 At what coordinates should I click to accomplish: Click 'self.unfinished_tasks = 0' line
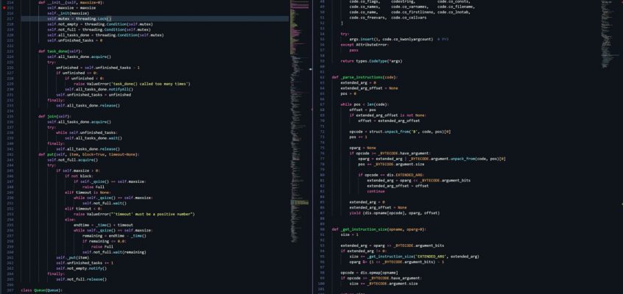tap(74, 40)
